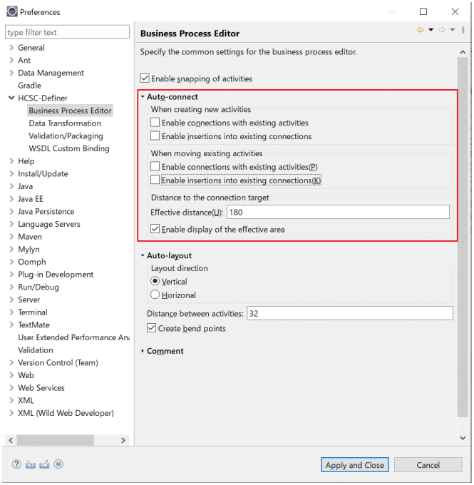Image resolution: width=474 pixels, height=485 pixels.
Task: Open the view menu three-dots icon
Action: (463, 30)
